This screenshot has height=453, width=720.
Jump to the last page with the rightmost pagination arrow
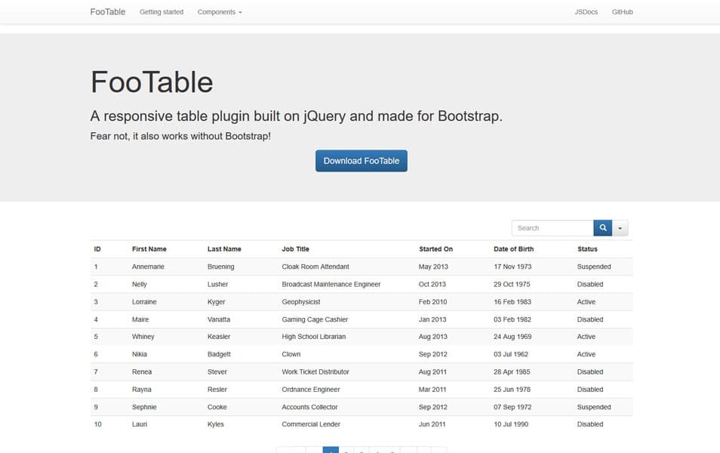[x=438, y=449]
